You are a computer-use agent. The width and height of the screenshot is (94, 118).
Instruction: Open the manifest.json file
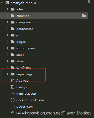point(26,94)
